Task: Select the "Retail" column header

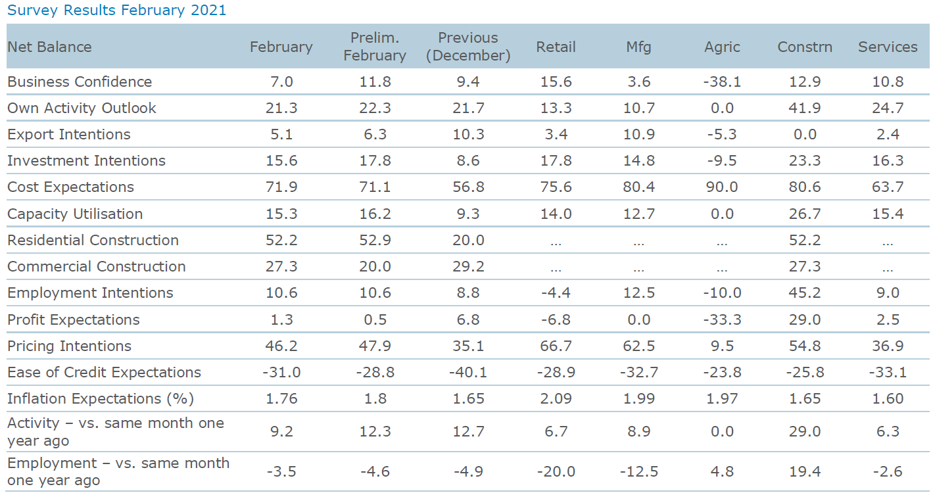Action: click(556, 47)
